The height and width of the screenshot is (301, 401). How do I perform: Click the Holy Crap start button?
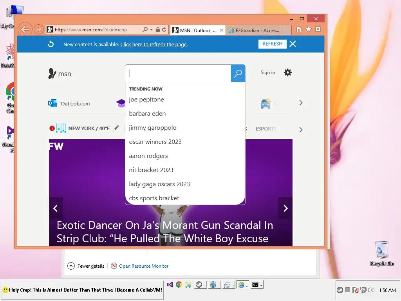pos(82,290)
